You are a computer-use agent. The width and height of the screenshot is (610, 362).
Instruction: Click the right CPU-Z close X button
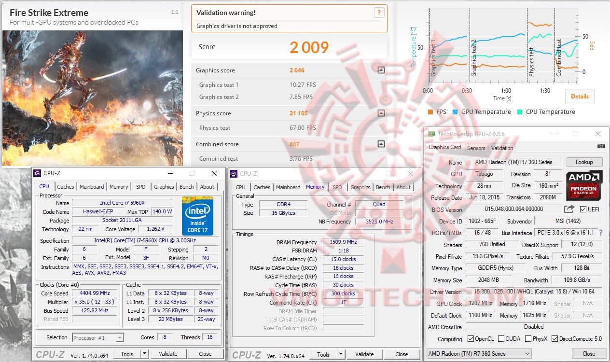[x=411, y=174]
